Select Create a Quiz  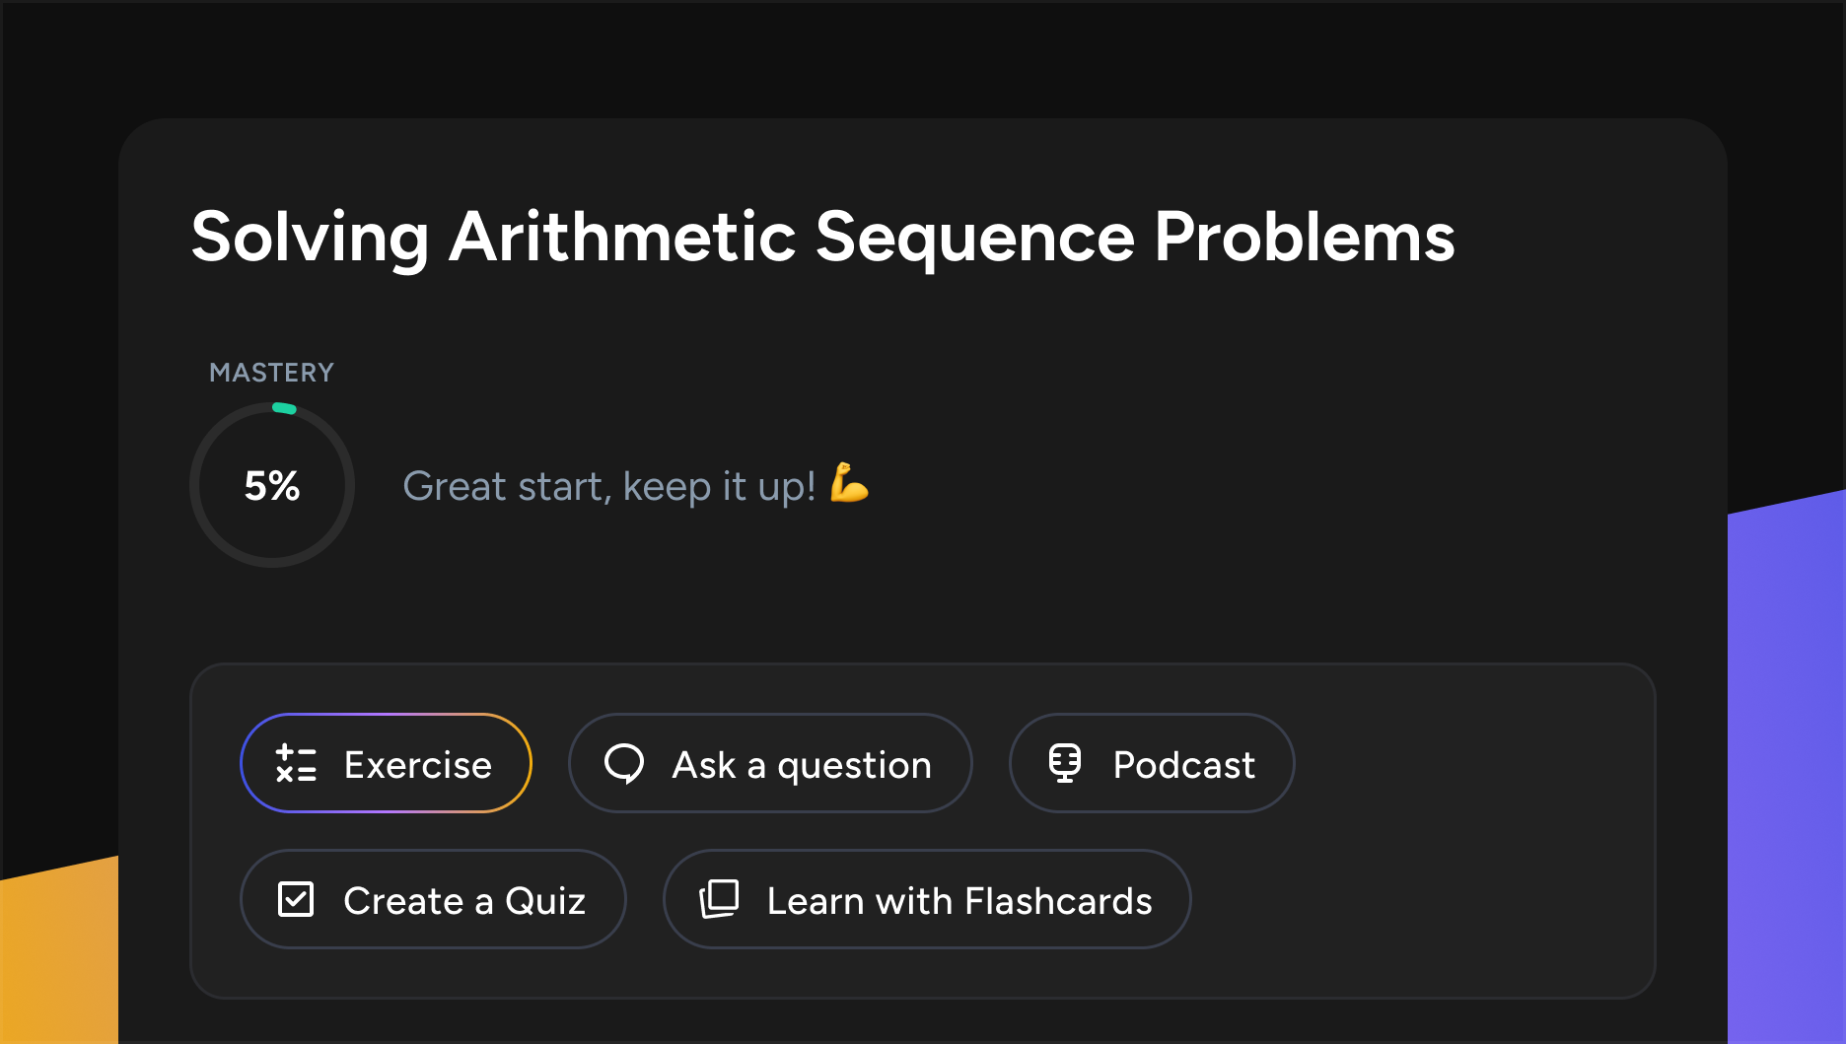pyautogui.click(x=463, y=900)
